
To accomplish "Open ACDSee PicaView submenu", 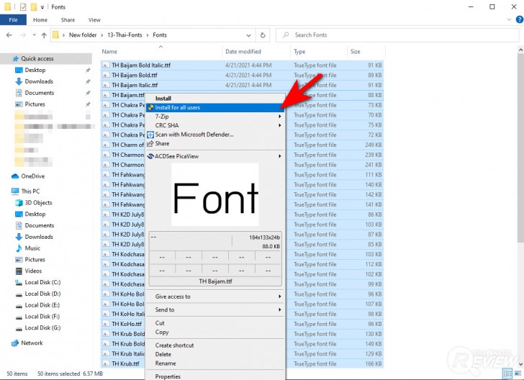I will click(x=215, y=156).
